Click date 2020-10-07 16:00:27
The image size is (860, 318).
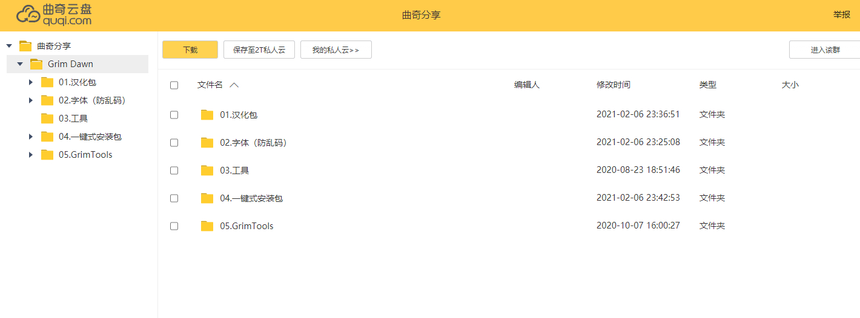(x=638, y=226)
